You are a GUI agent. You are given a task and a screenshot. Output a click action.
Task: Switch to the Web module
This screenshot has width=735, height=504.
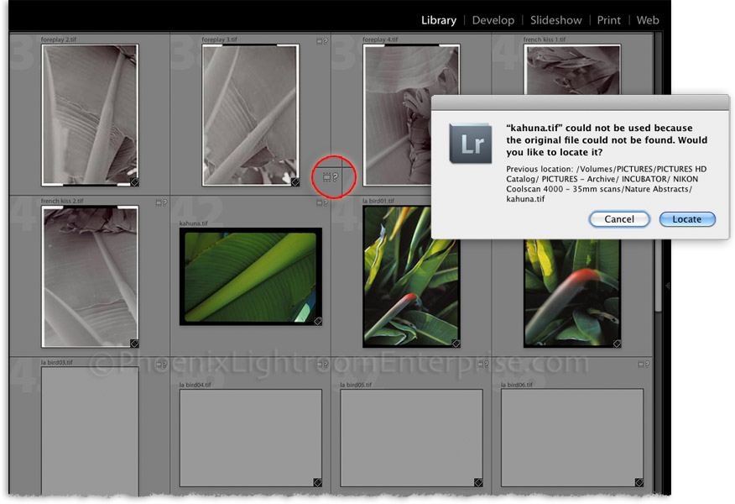click(x=648, y=20)
